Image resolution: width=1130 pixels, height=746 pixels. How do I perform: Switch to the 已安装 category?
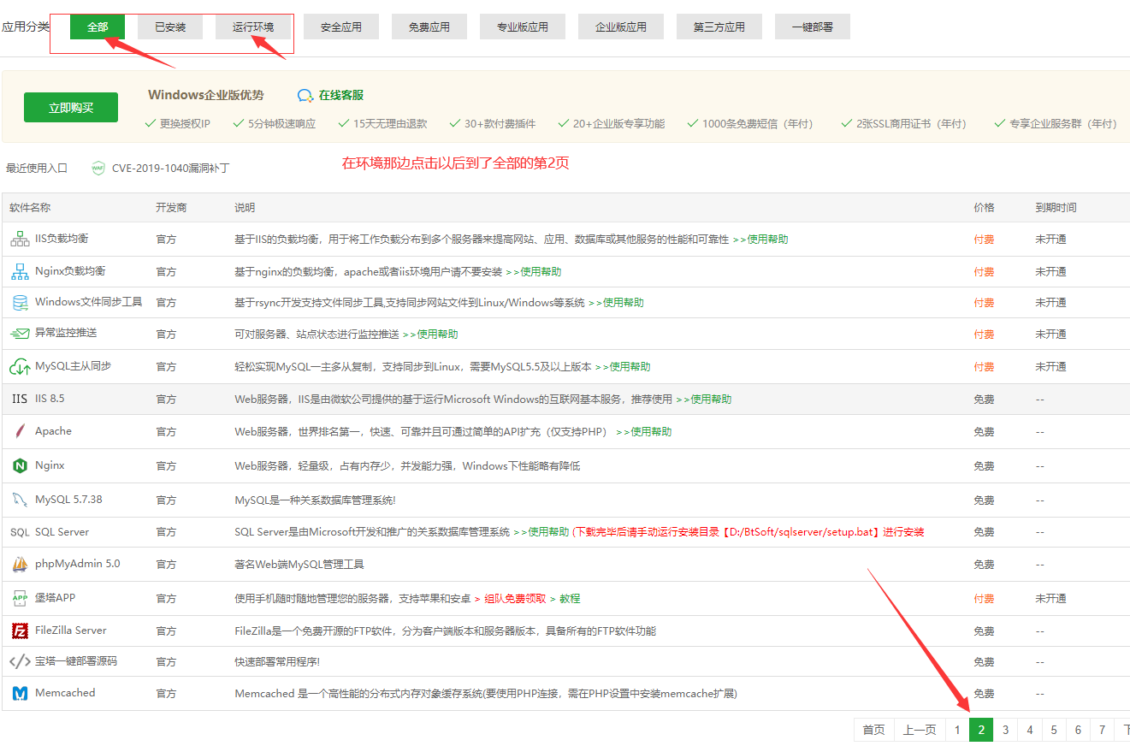click(x=170, y=27)
